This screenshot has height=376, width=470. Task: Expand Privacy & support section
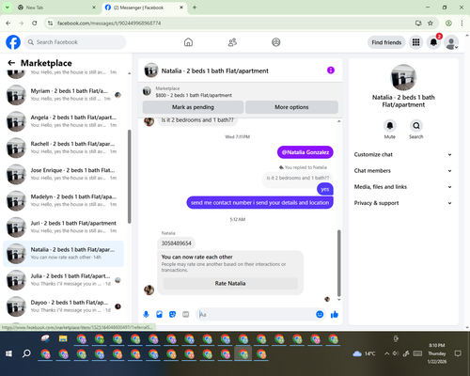(403, 203)
